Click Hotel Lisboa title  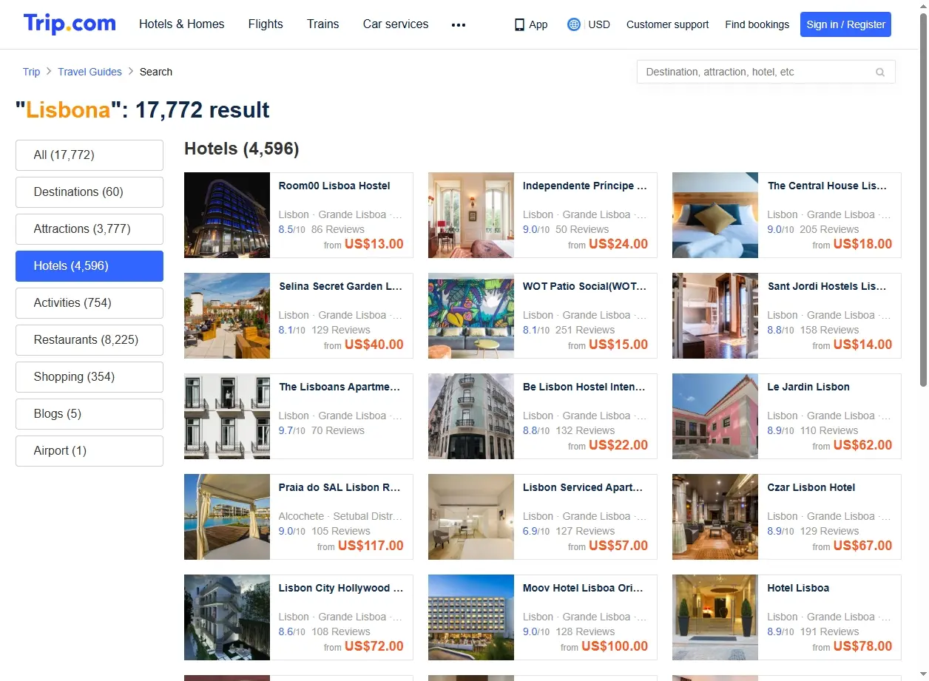798,588
